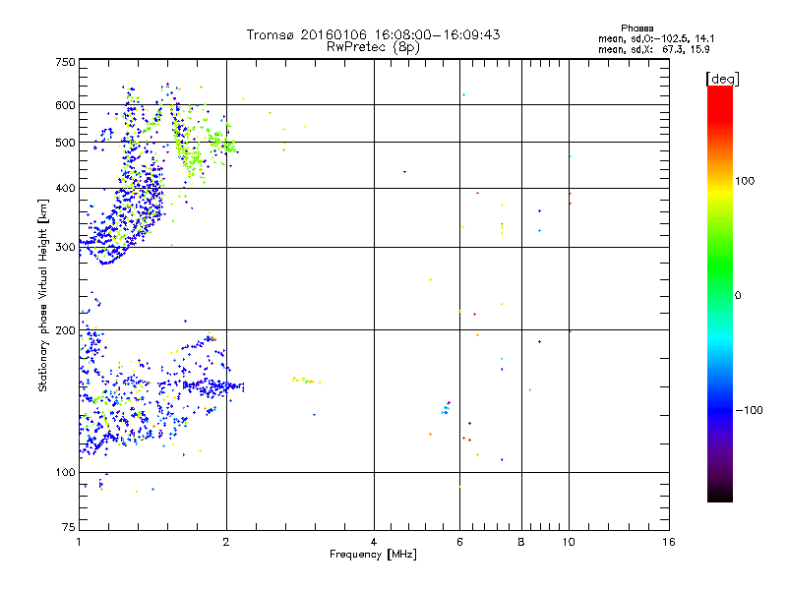Click the colorbar tick label '0'
Image resolution: width=787 pixels, height=590 pixels.
coord(738,296)
